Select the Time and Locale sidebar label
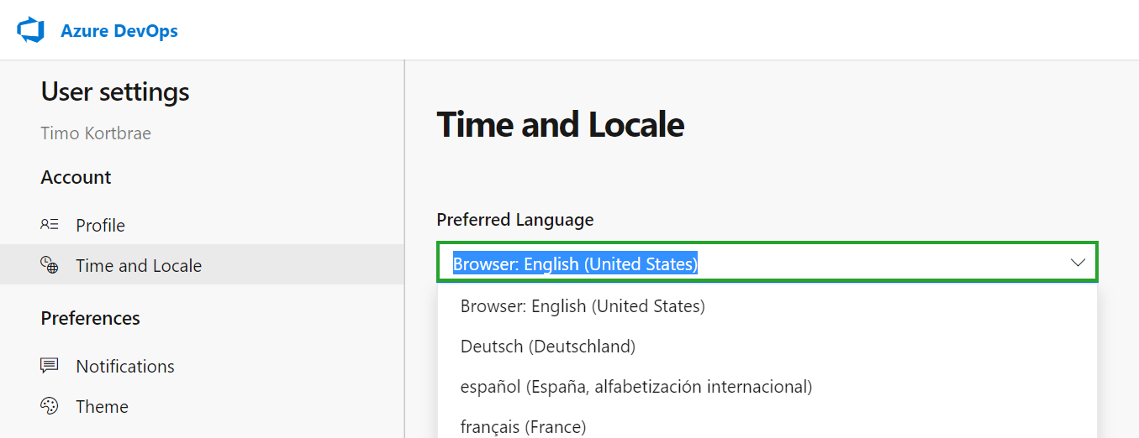 pos(139,265)
